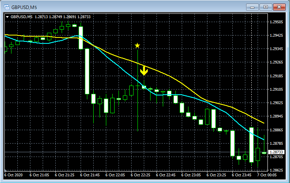Click price level 1.28785 on scale

[x=276, y=144]
